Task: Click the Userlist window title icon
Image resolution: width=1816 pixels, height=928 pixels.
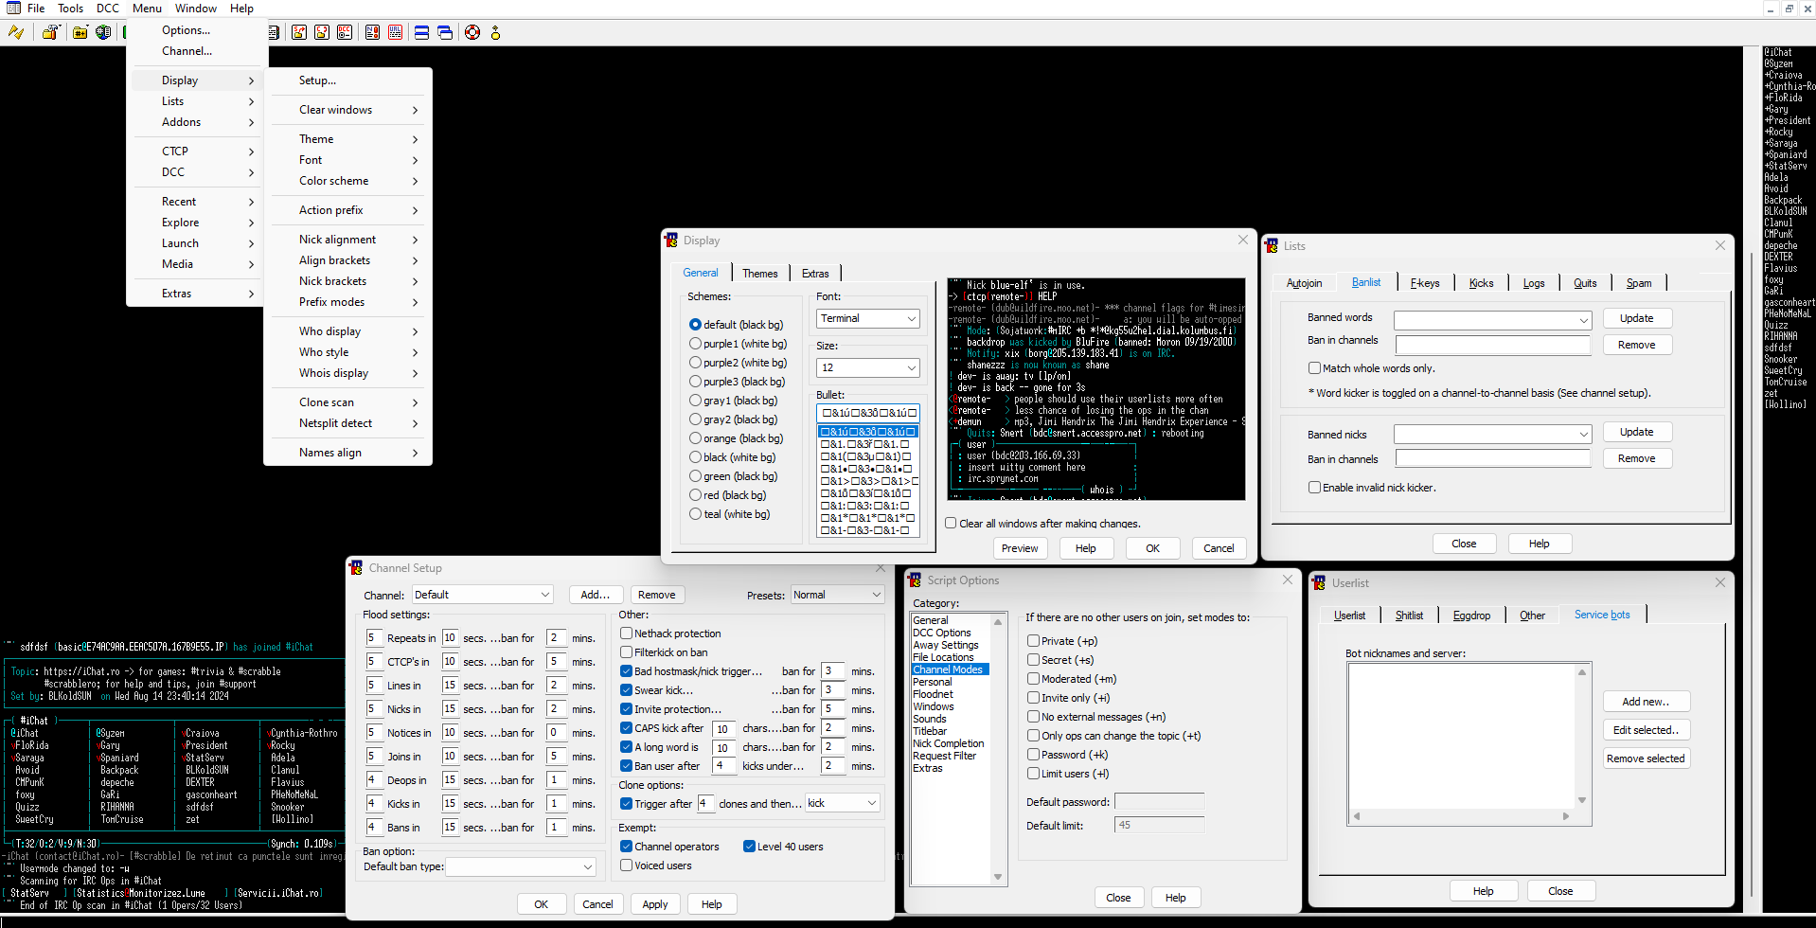Action: pyautogui.click(x=1319, y=583)
